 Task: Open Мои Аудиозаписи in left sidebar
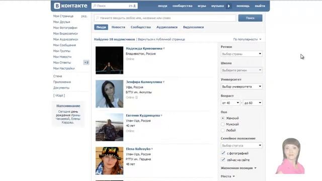(65, 39)
